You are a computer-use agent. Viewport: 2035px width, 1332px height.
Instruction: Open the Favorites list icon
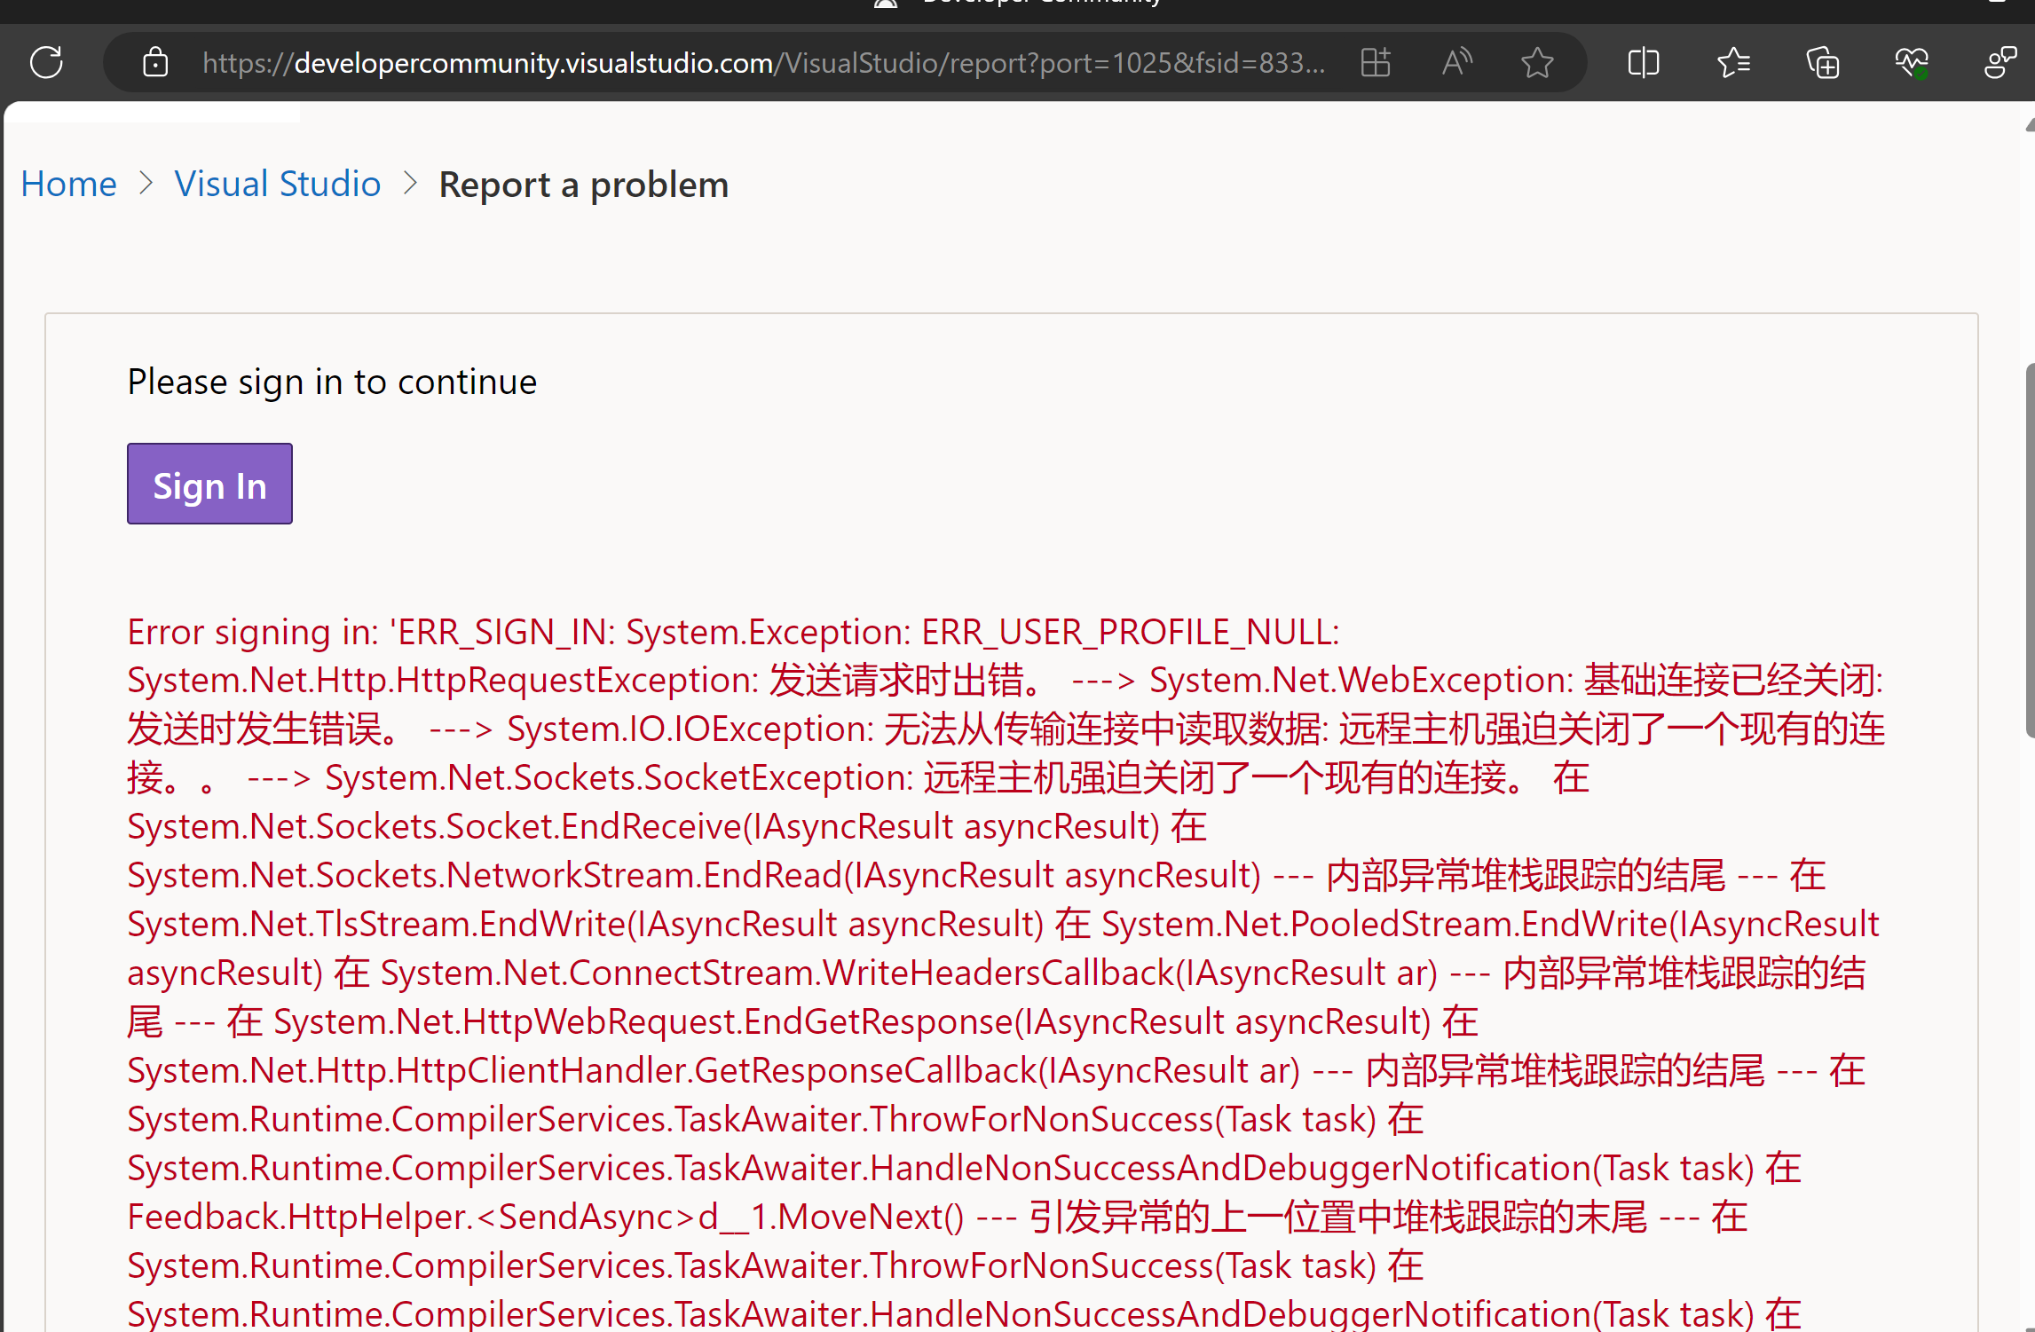point(1733,62)
